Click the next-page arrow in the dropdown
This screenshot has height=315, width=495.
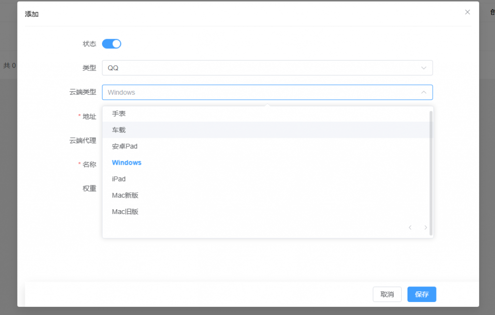pyautogui.click(x=425, y=228)
